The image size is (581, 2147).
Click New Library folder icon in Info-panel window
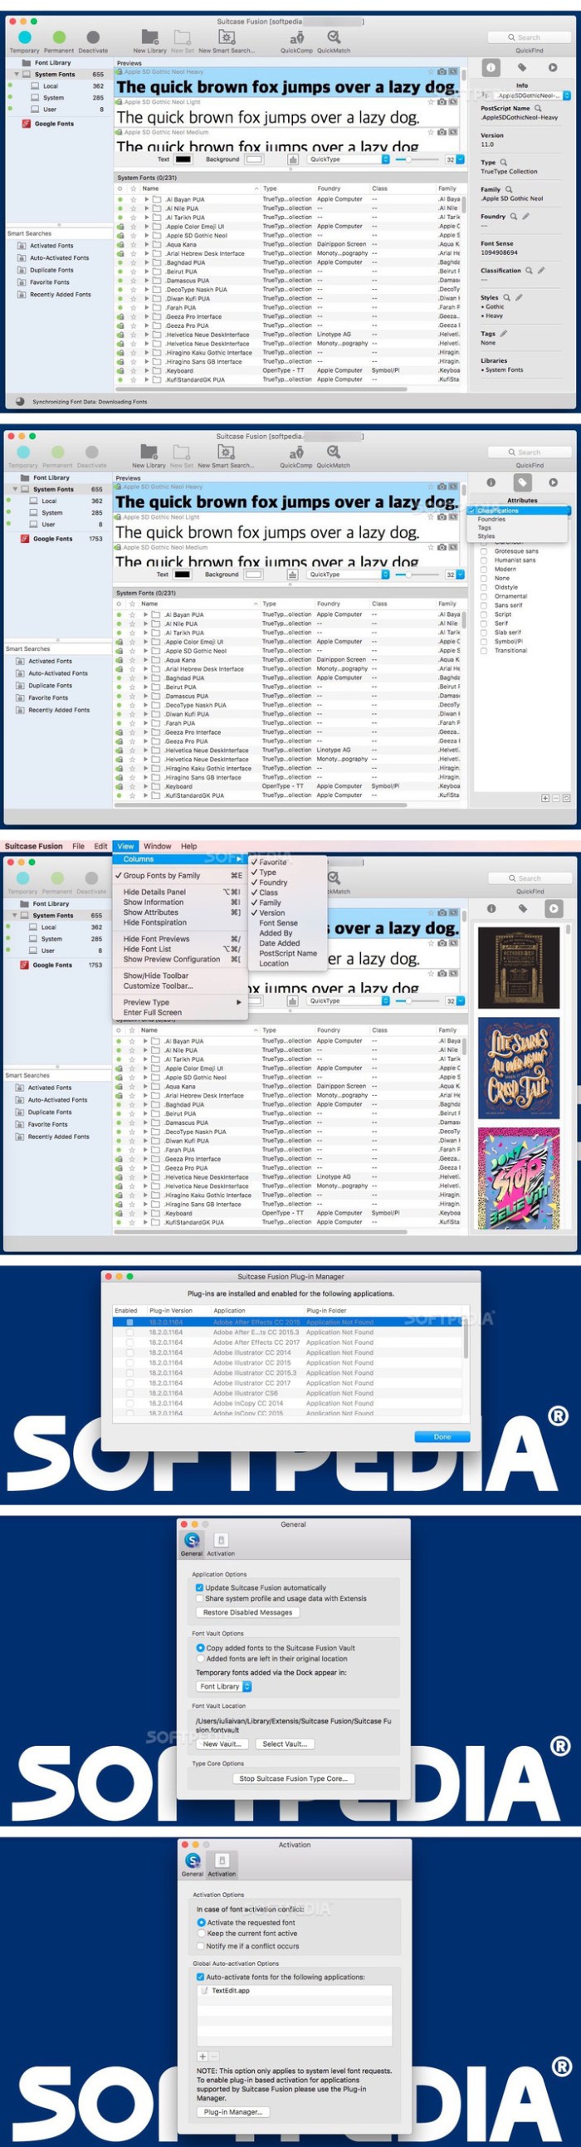coord(150,37)
